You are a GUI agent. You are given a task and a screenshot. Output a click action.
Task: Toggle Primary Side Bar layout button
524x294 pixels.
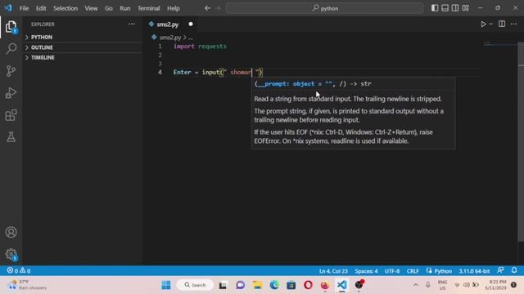[x=435, y=8]
